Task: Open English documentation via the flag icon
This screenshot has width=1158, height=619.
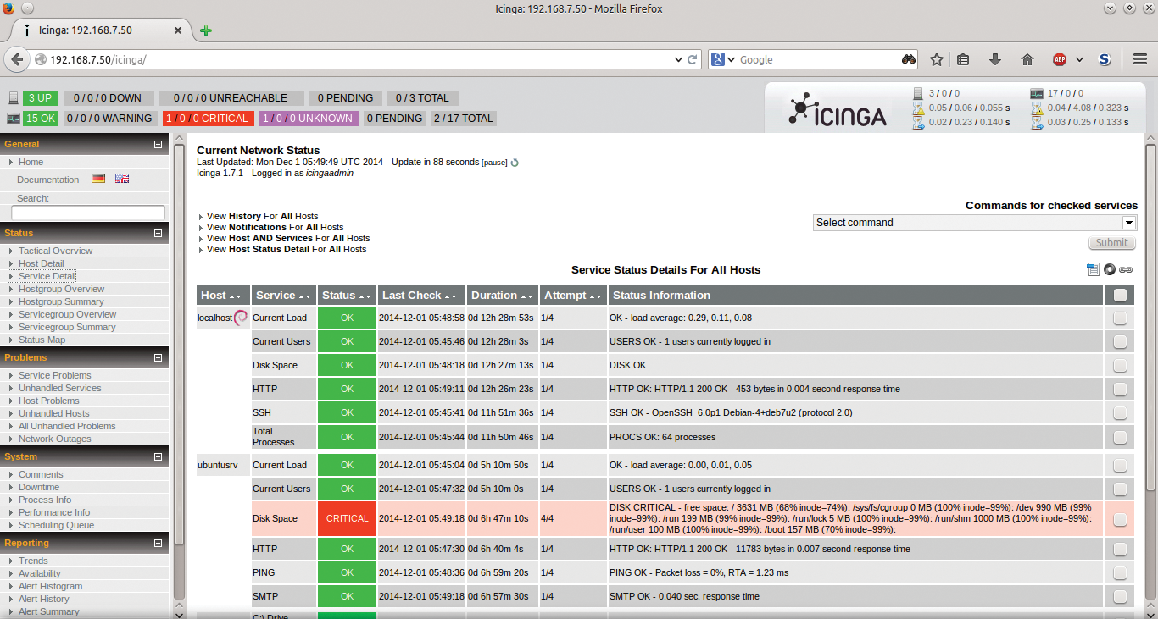Action: [122, 178]
